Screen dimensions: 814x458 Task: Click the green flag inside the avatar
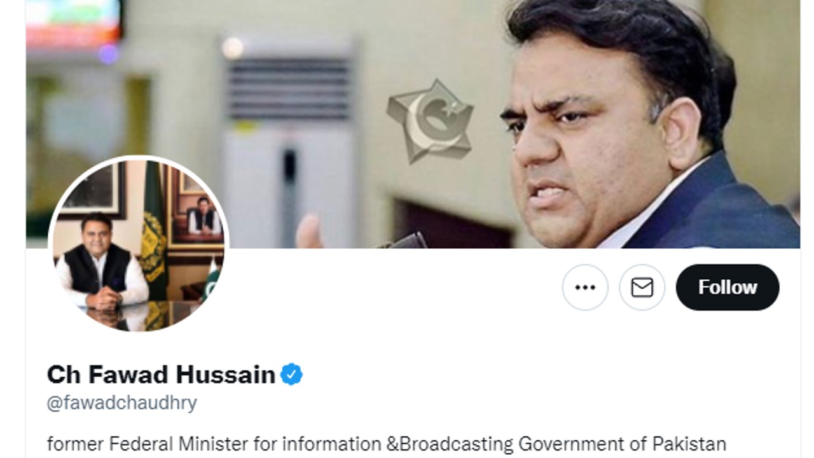(x=153, y=229)
